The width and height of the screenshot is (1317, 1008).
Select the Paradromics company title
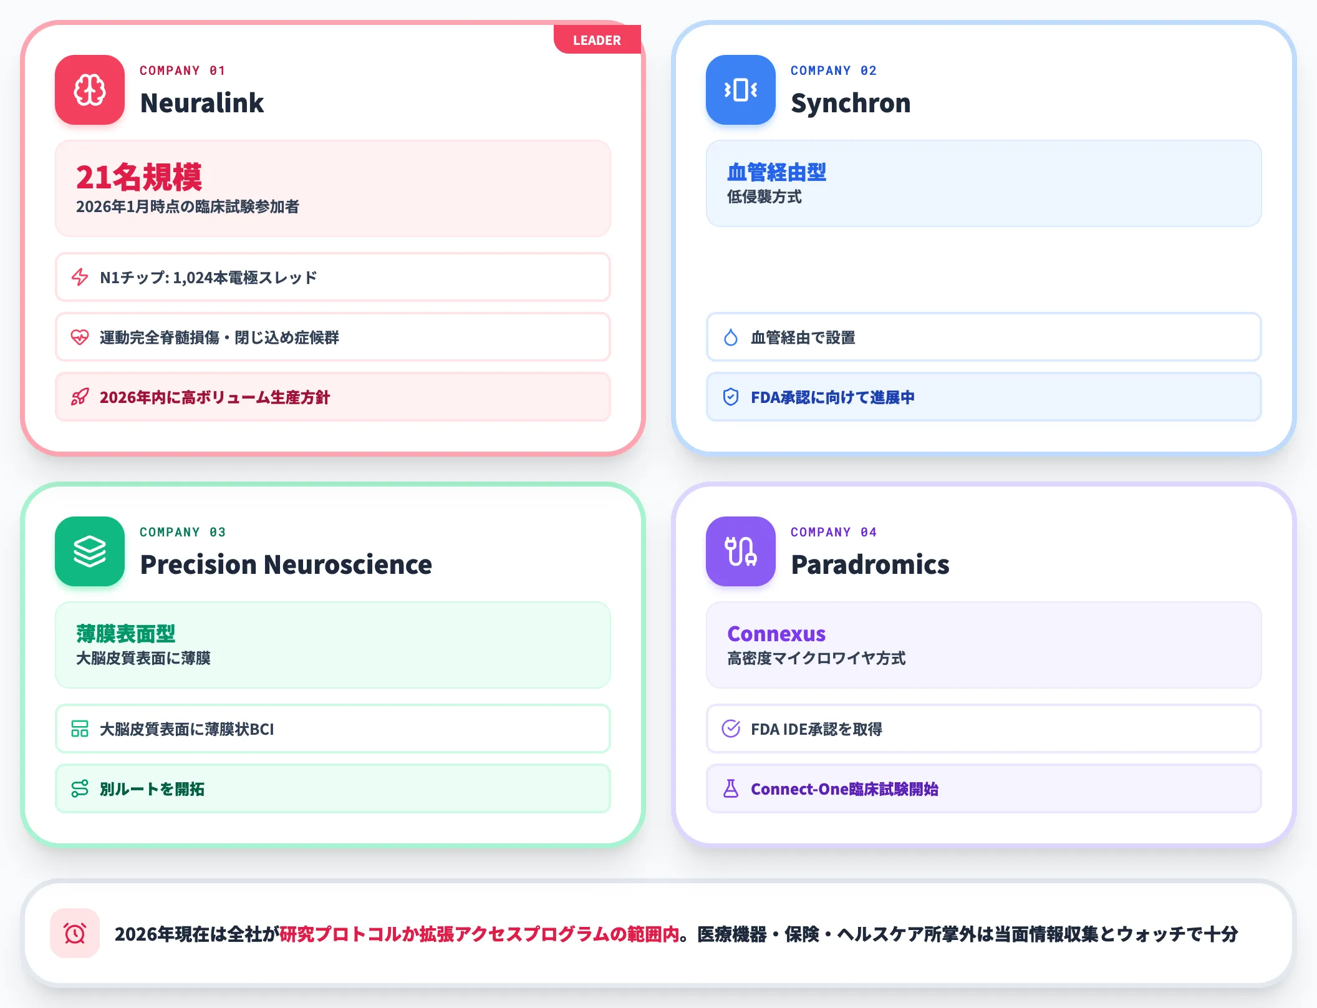[x=870, y=565]
